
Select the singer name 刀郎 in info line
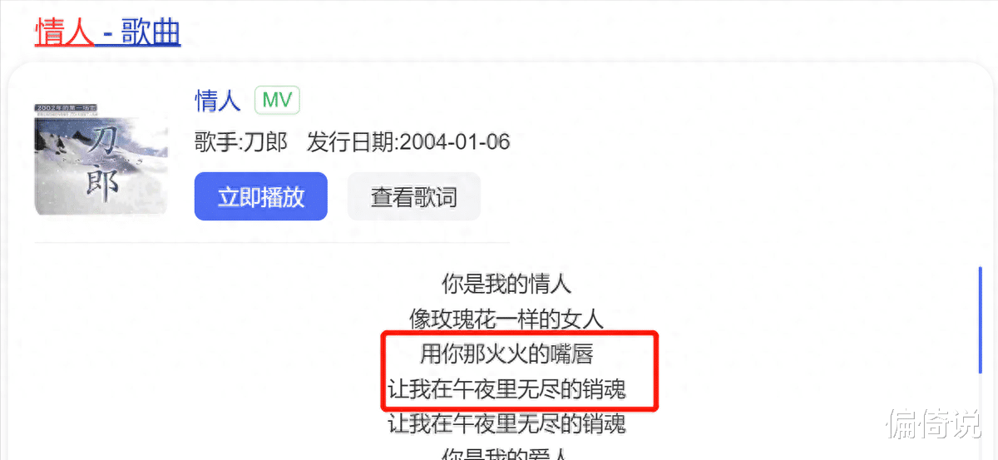coord(264,142)
